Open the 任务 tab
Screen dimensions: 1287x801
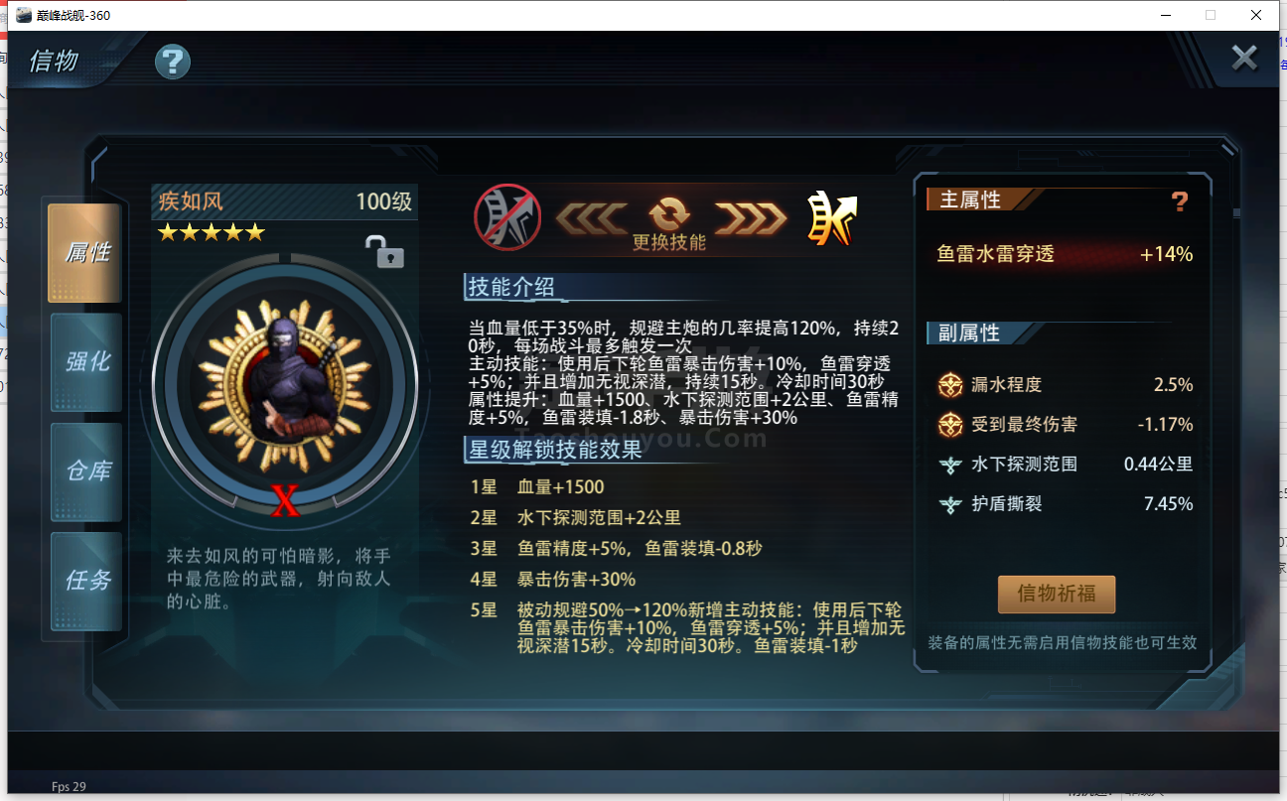tap(86, 581)
